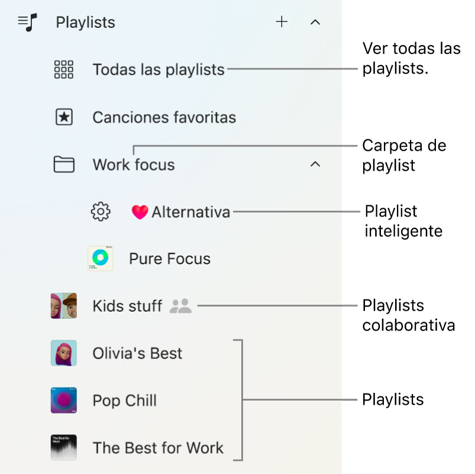Screen dimensions: 475x474
Task: Click the gear icon next to Alternativa
Action: coord(101,211)
